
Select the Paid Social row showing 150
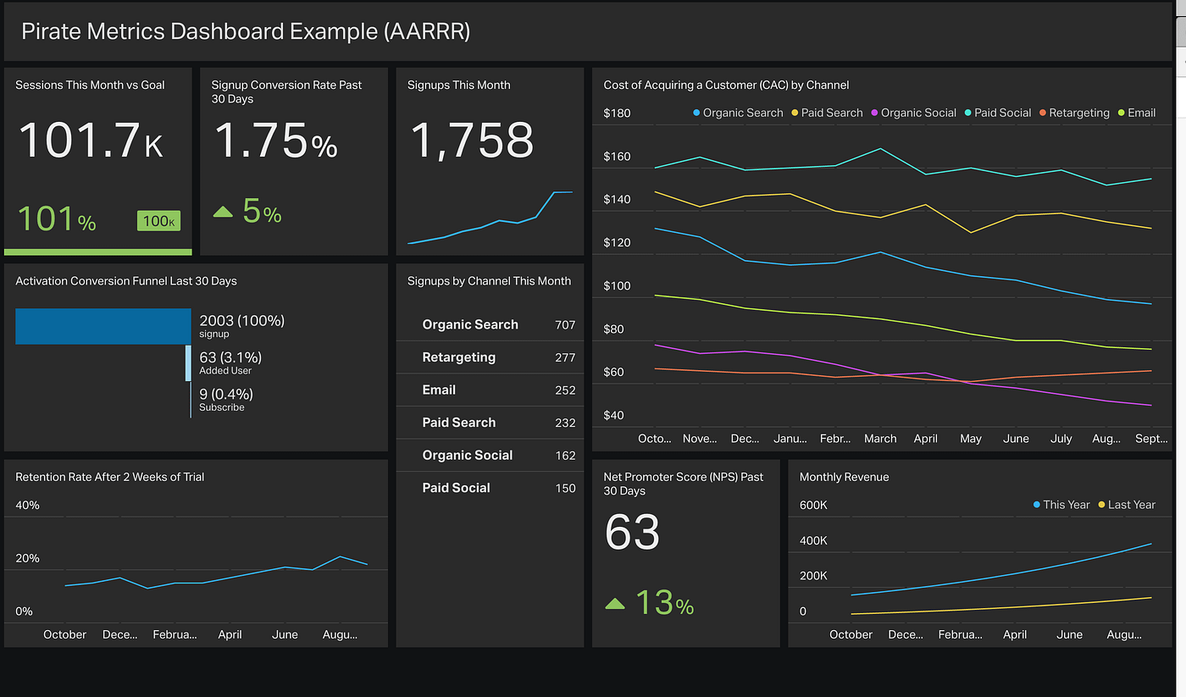[490, 488]
